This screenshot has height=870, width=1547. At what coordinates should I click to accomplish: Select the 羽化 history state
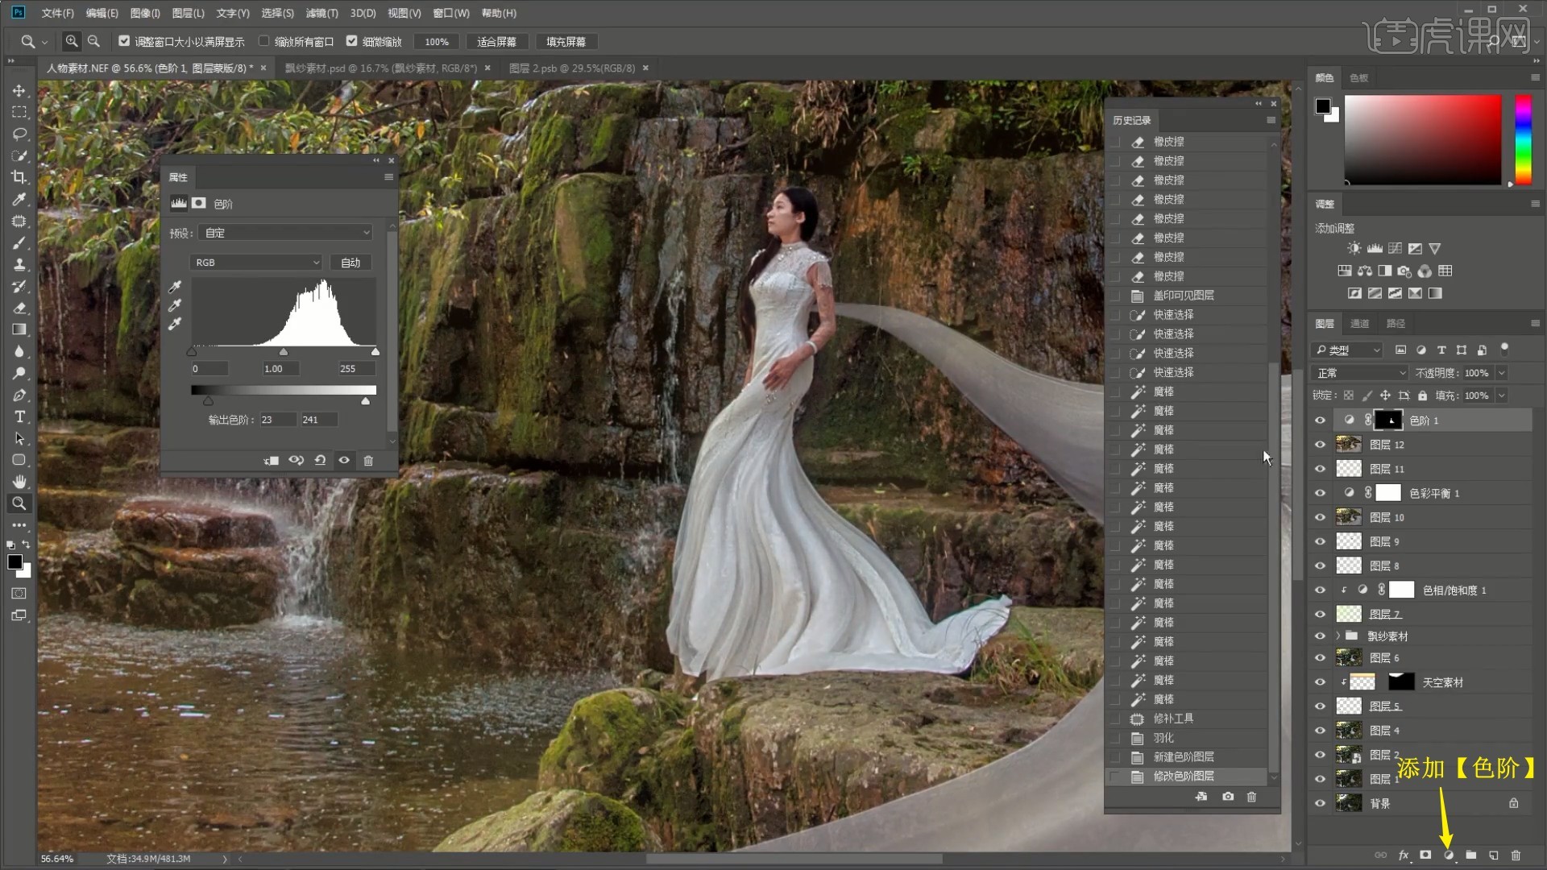tap(1163, 738)
